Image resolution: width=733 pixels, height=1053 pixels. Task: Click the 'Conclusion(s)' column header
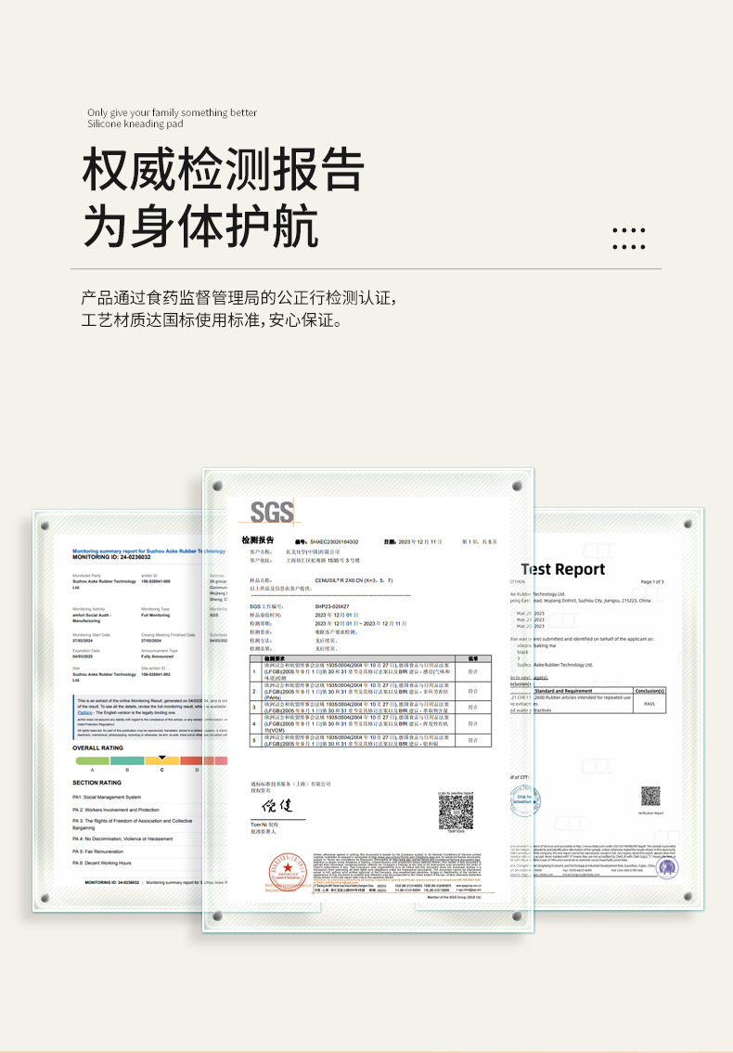coord(649,690)
